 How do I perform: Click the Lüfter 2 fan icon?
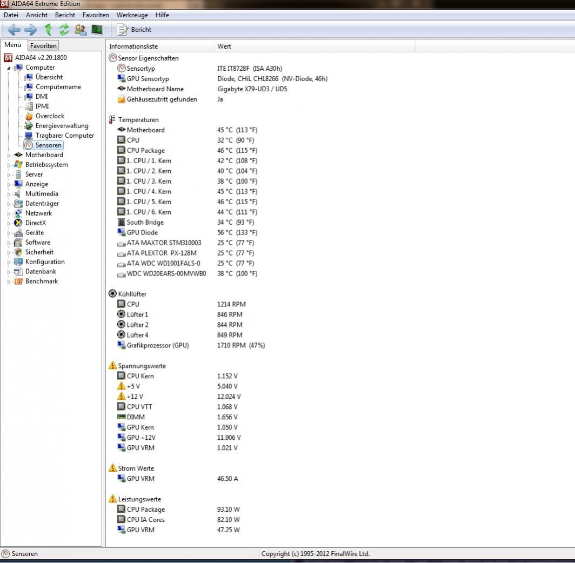(121, 324)
